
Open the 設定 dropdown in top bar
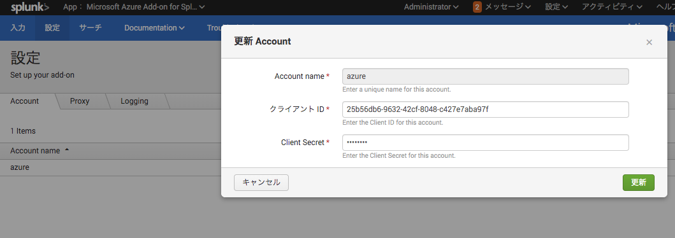pyautogui.click(x=556, y=7)
